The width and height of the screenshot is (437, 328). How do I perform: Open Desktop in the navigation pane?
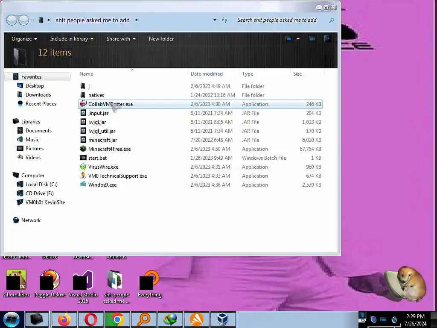tap(35, 85)
